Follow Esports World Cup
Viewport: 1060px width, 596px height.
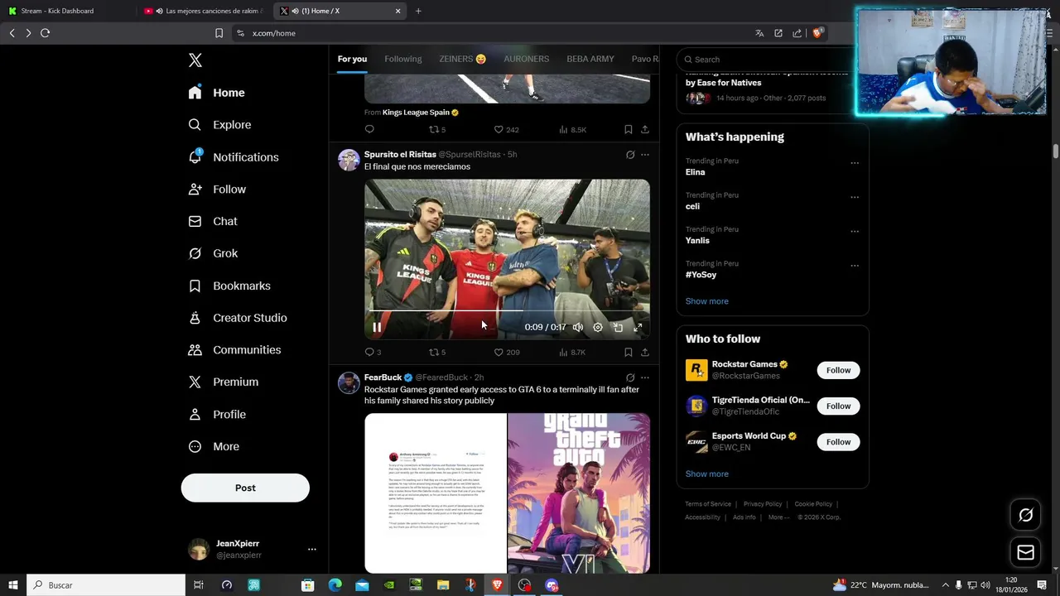[x=838, y=442]
